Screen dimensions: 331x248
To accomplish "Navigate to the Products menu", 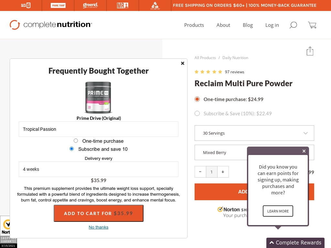I will pyautogui.click(x=194, y=25).
